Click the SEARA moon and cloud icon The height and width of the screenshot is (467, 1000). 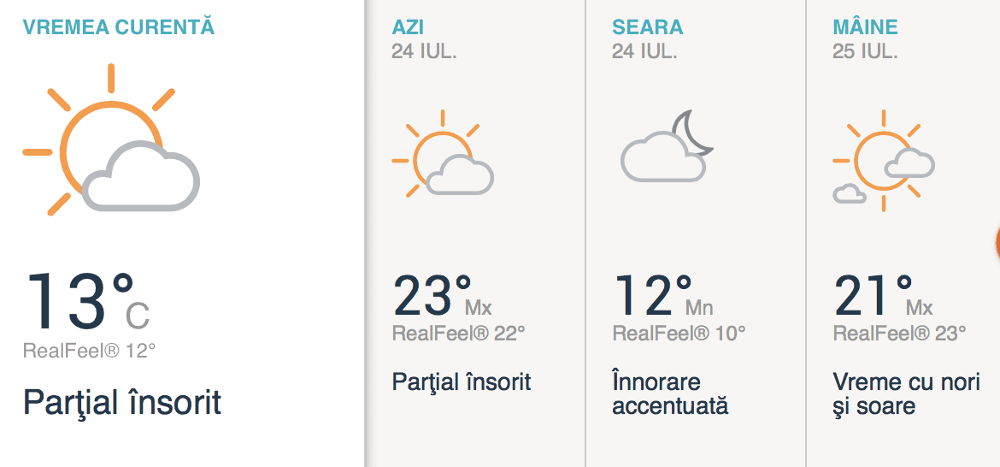tap(666, 147)
